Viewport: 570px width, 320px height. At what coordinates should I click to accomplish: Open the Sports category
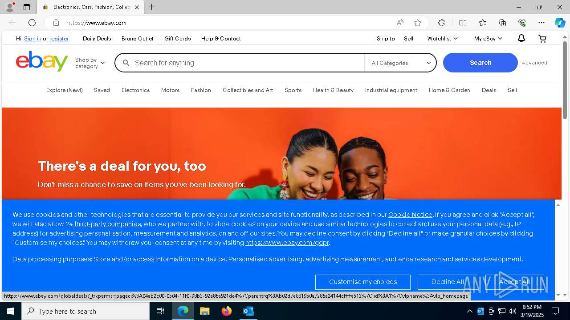(293, 90)
